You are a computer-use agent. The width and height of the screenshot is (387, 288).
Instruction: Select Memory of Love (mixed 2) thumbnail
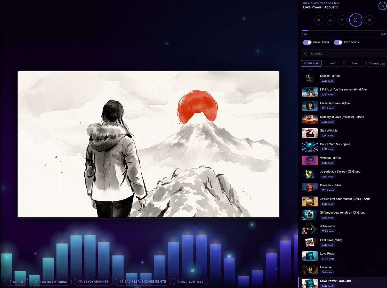tap(310, 119)
